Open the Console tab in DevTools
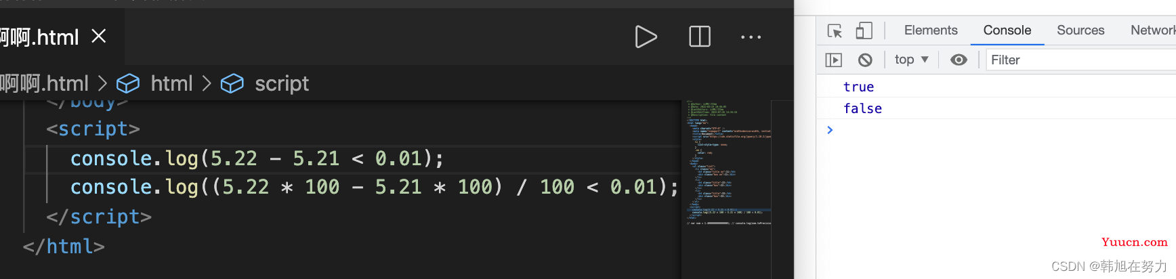The width and height of the screenshot is (1176, 279). tap(1007, 30)
